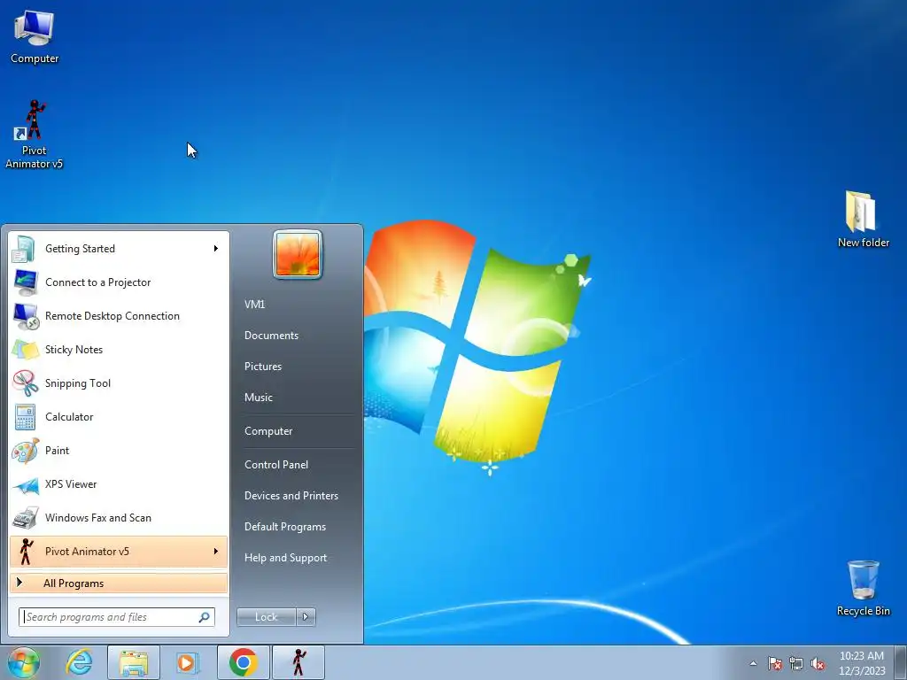
Task: Click the Action Center flag tray icon
Action: click(774, 664)
